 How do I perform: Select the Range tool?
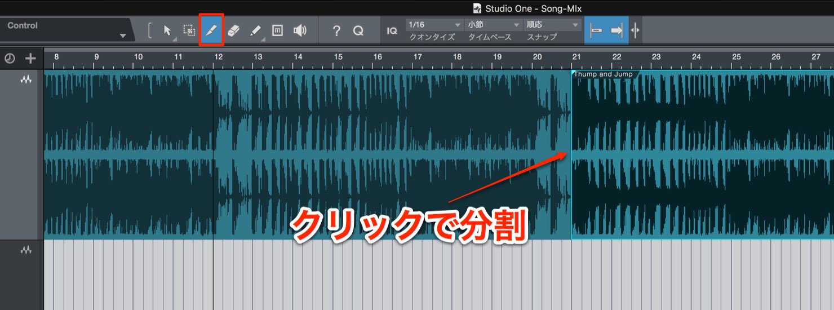189,30
